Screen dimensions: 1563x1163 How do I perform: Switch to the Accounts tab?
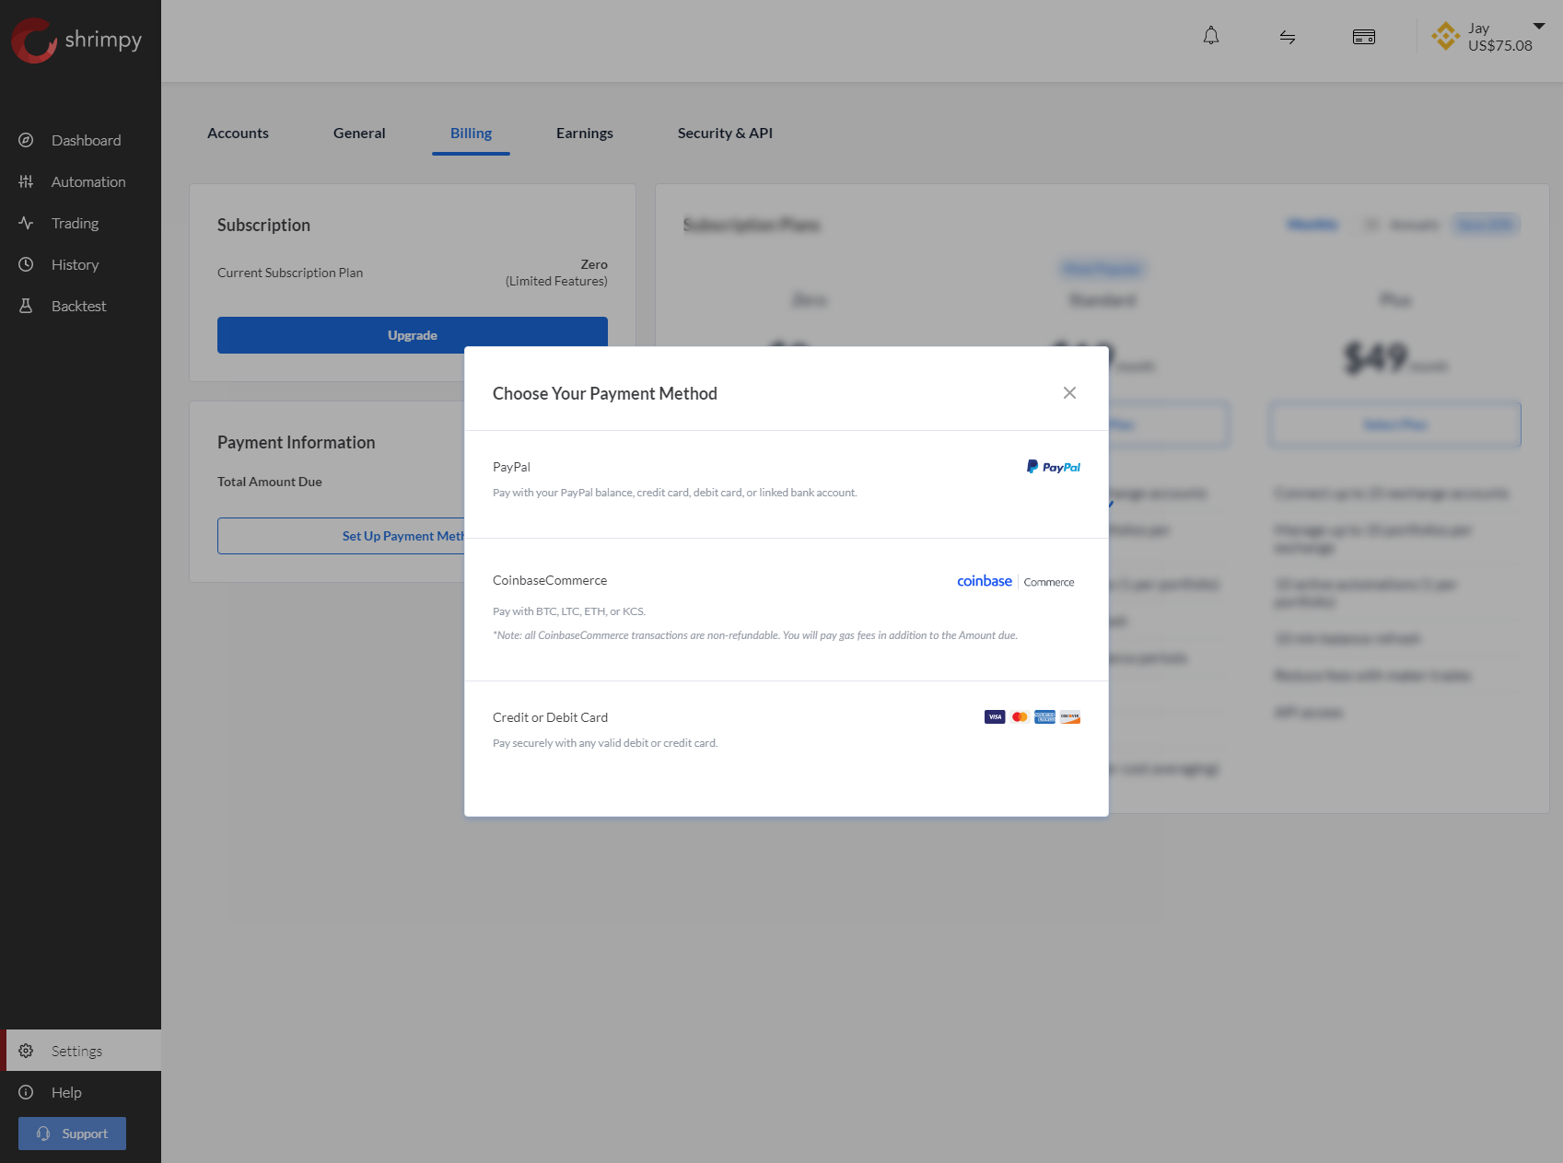pyautogui.click(x=238, y=133)
